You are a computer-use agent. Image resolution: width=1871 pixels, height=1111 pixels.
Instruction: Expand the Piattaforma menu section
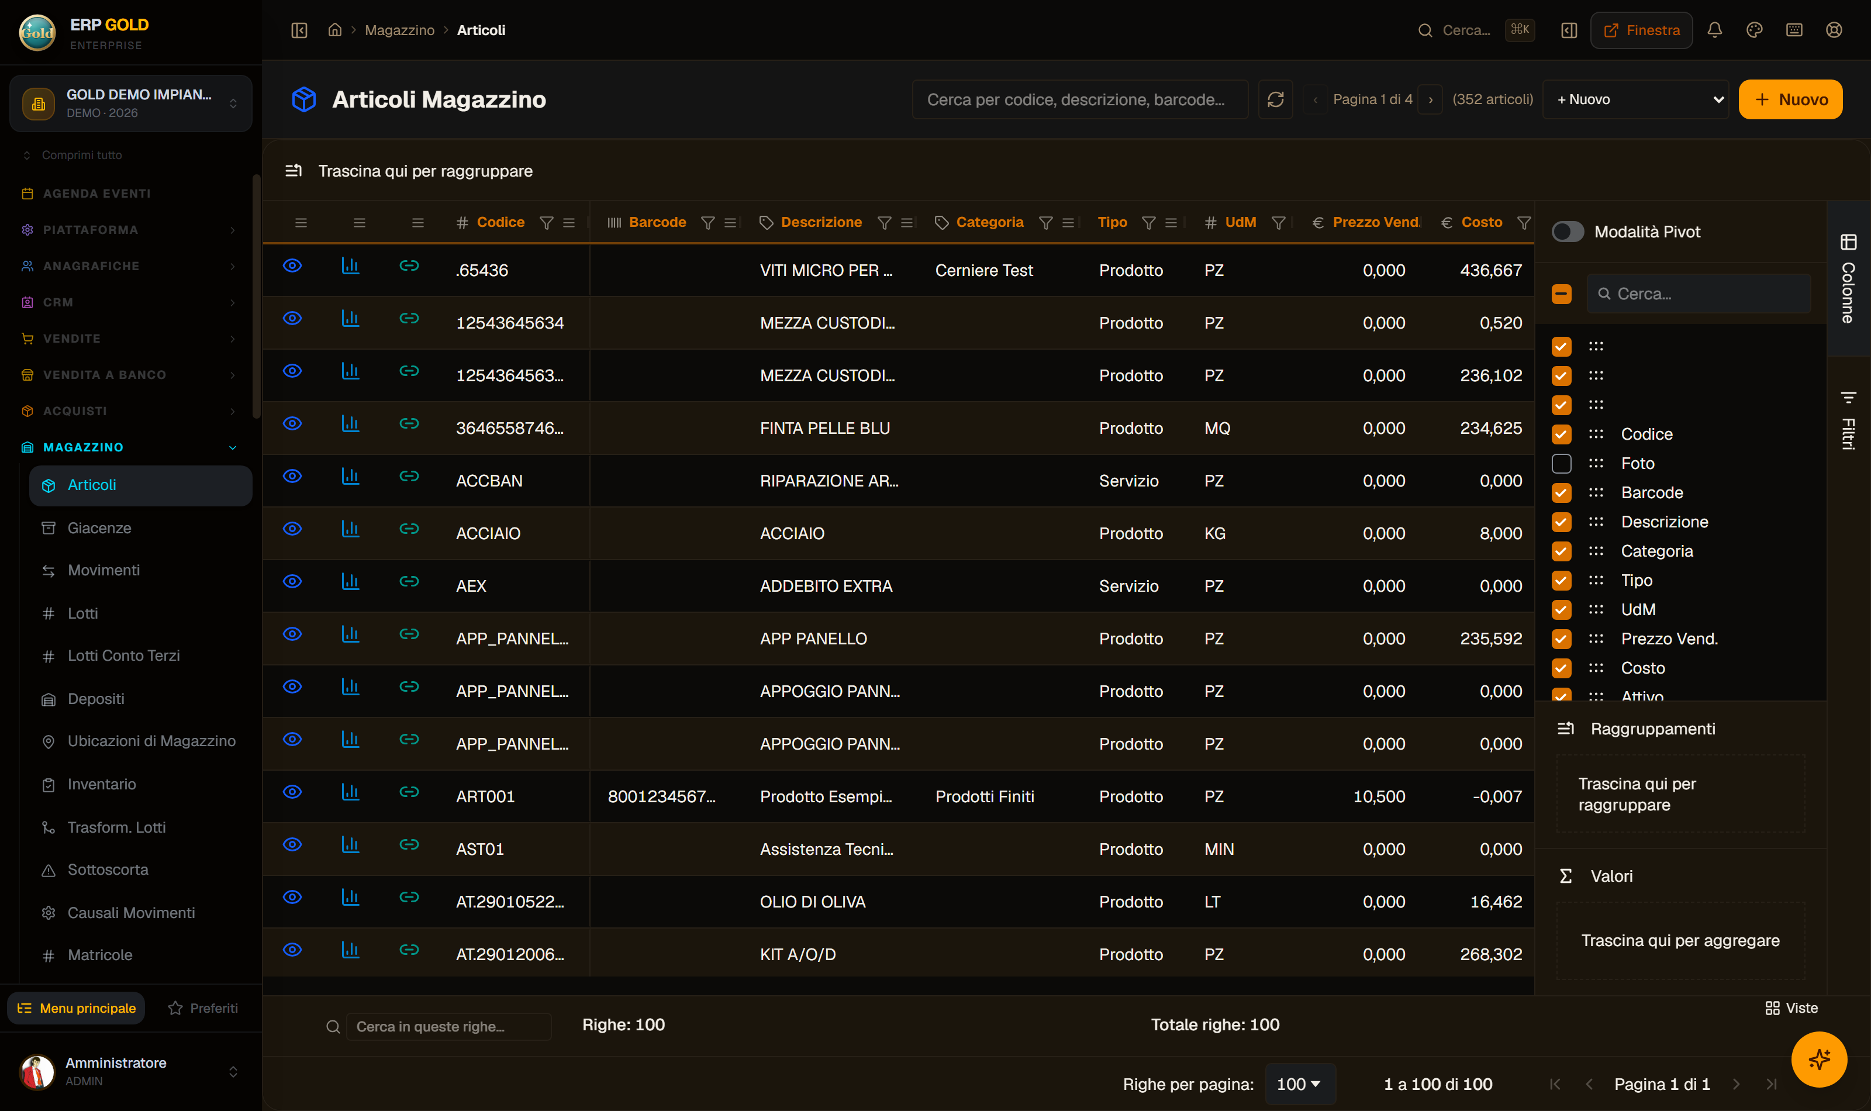click(x=130, y=230)
